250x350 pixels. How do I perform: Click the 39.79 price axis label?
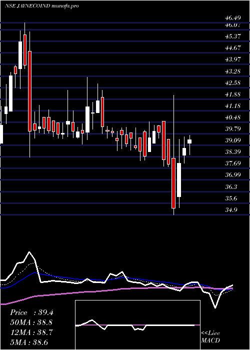click(233, 129)
